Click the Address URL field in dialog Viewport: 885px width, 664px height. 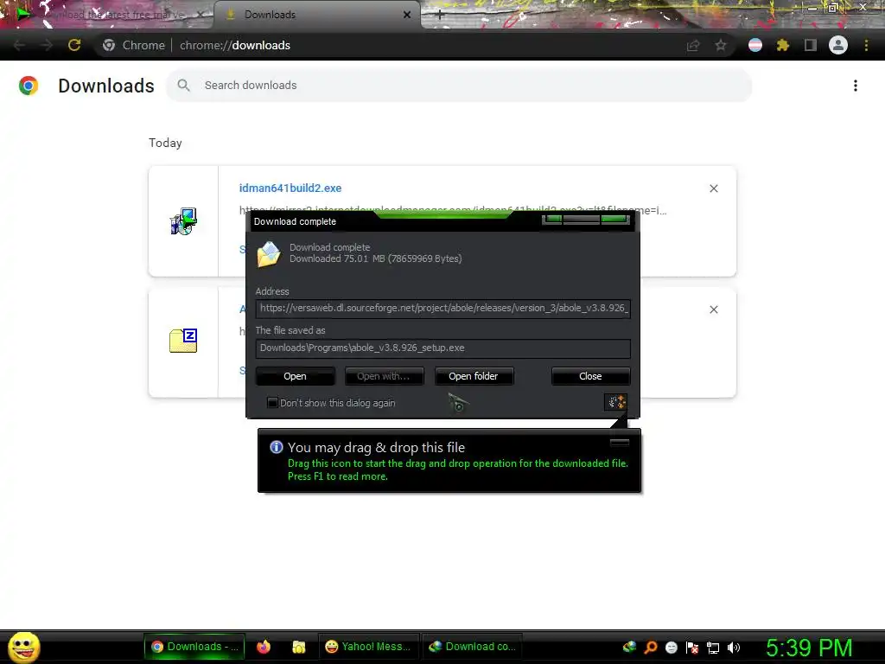pos(443,309)
